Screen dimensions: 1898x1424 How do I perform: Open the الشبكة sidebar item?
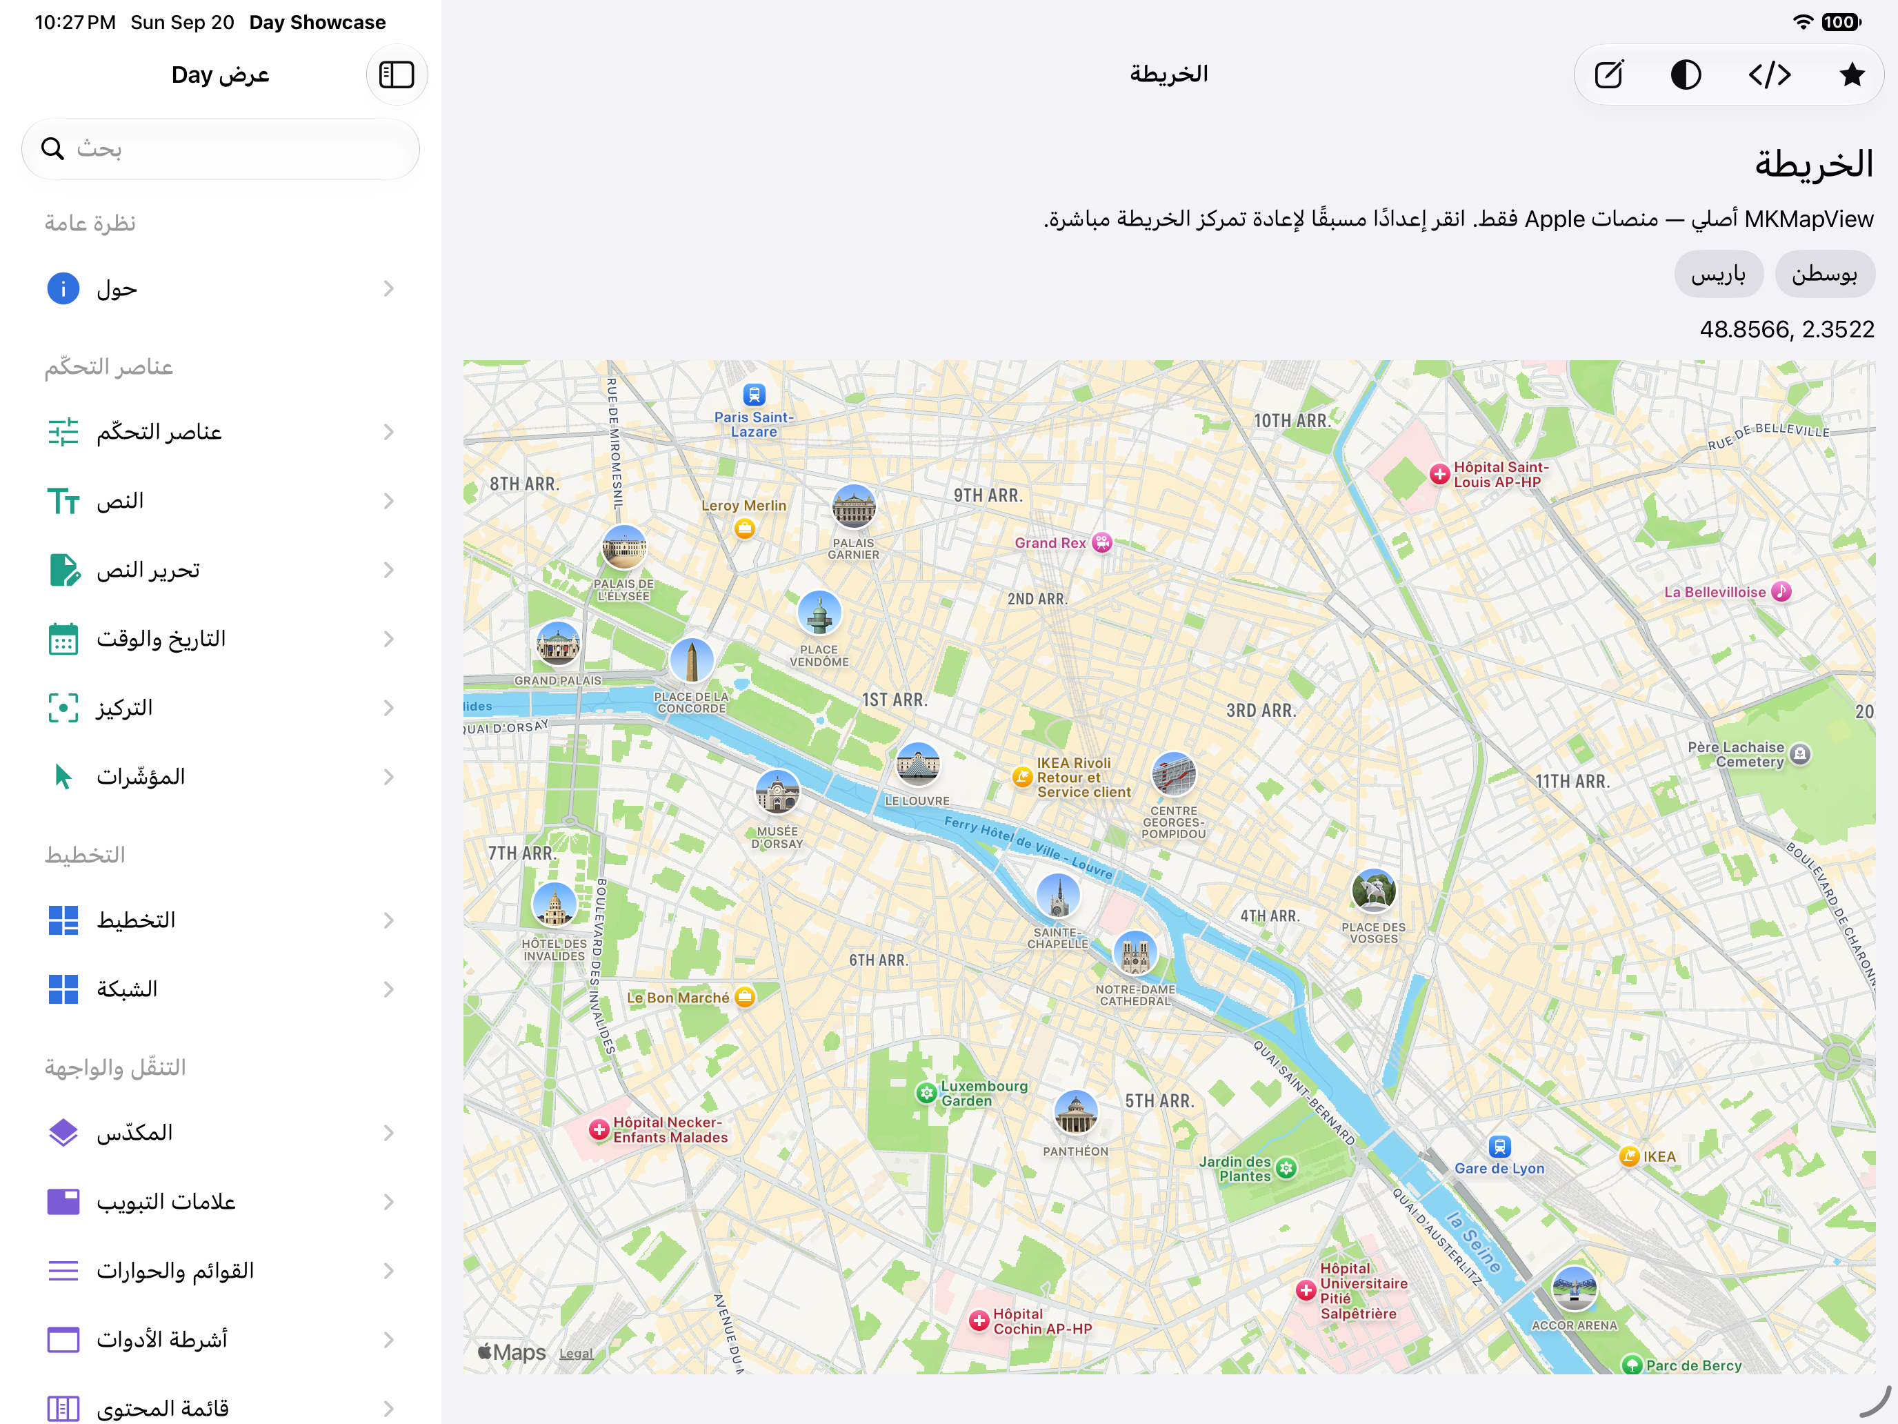[x=221, y=989]
